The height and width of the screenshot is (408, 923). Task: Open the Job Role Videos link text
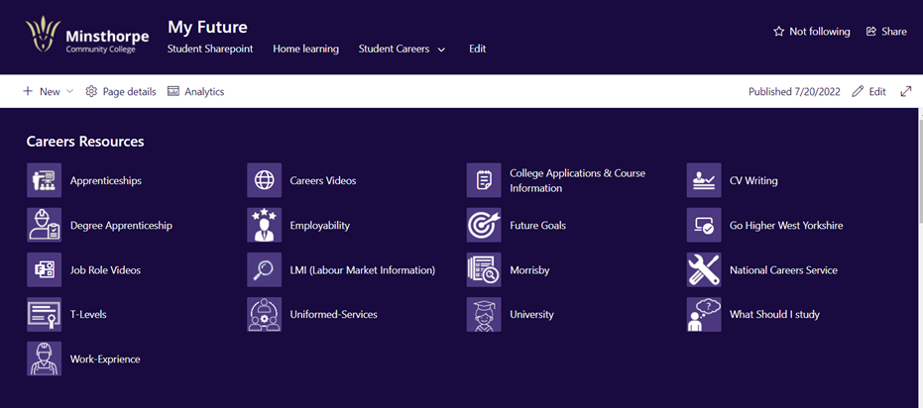tap(105, 269)
